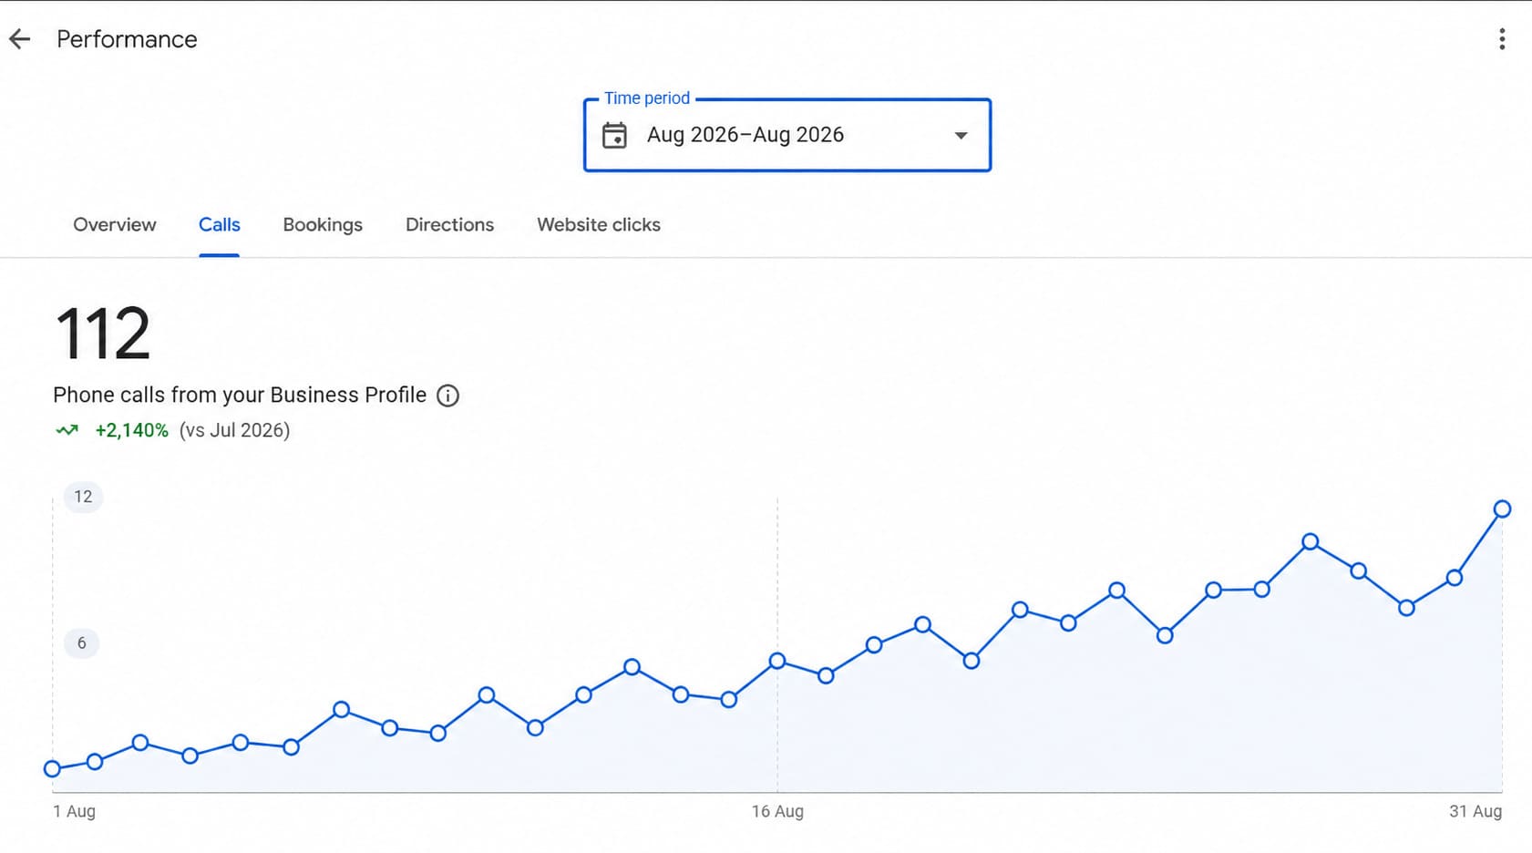
Task: Select the Calls tab
Action: 220,225
